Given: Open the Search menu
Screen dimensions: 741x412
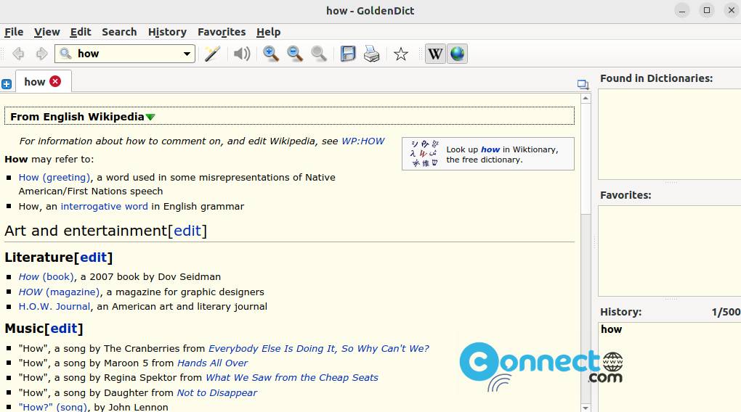Looking at the screenshot, I should click(119, 32).
